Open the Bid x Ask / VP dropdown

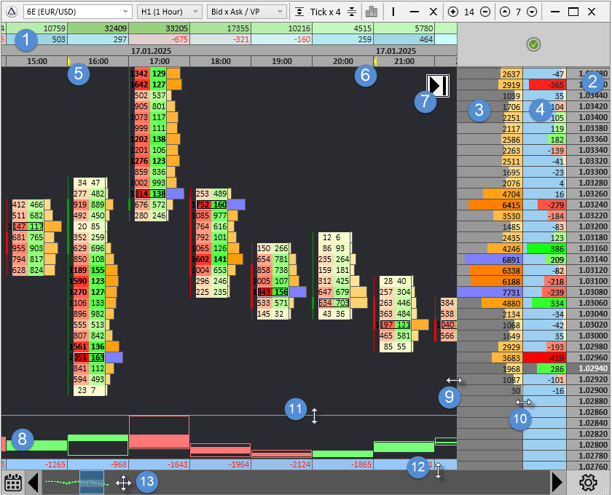click(246, 12)
